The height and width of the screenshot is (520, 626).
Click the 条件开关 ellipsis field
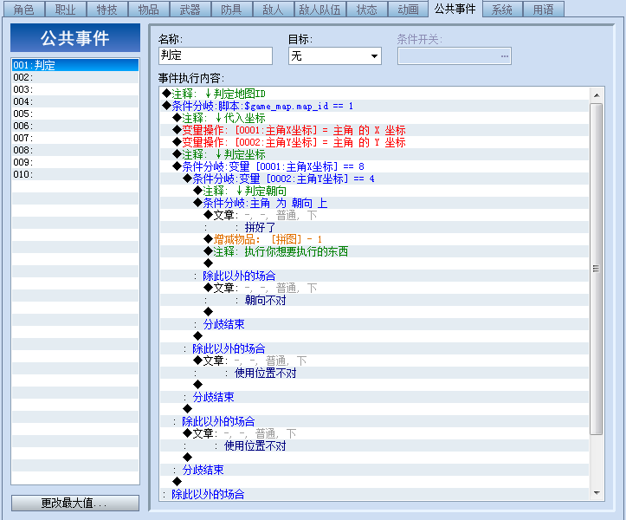pyautogui.click(x=455, y=56)
